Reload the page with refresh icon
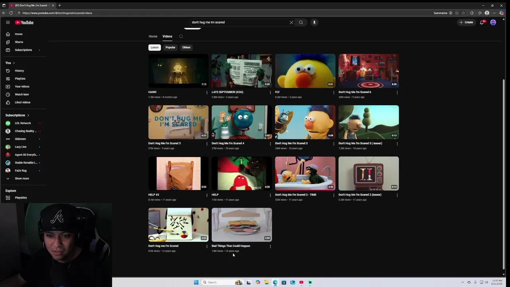Image resolution: width=510 pixels, height=287 pixels. [11, 13]
